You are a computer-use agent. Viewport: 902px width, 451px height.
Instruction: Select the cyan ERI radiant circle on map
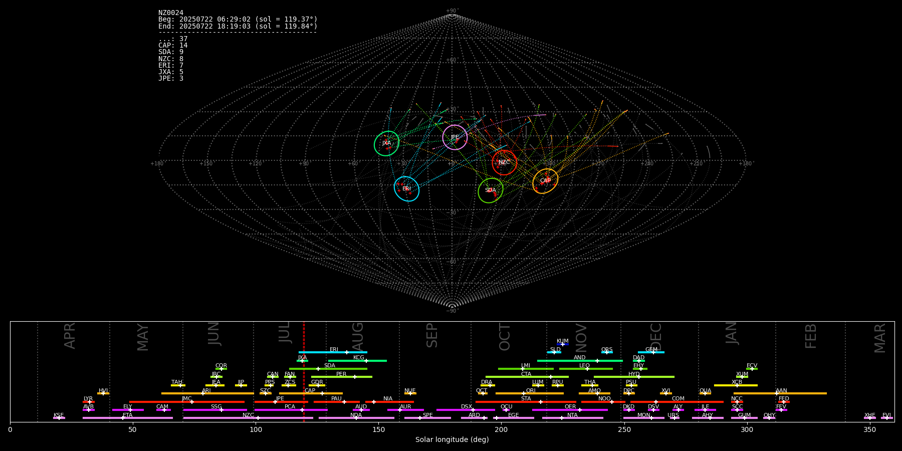click(x=406, y=189)
